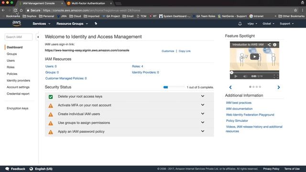Click the browser home icon

(21, 10)
